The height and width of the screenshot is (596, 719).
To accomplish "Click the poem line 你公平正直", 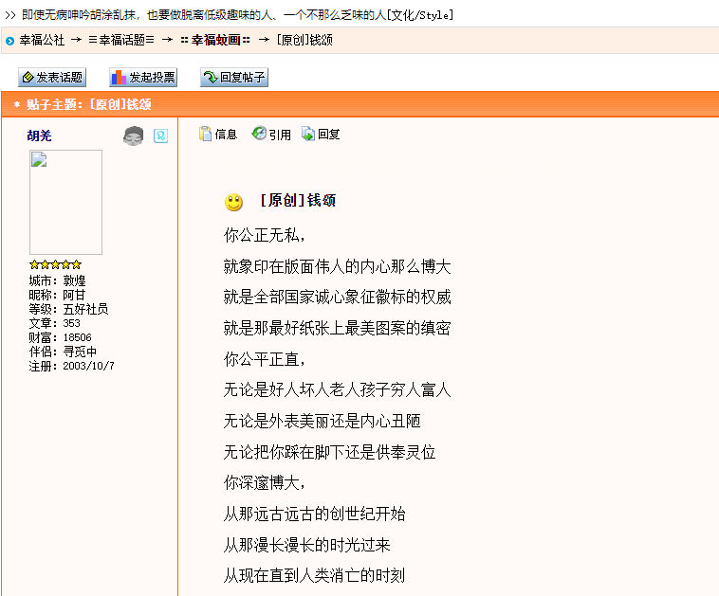I will tap(265, 359).
